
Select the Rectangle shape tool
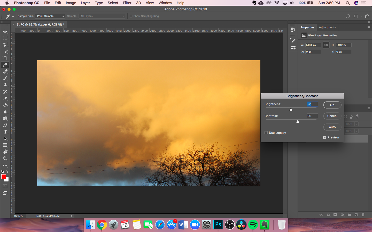pos(5,145)
